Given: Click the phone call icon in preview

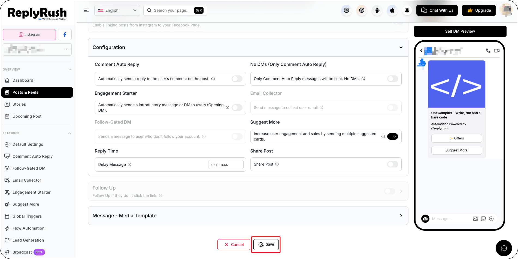Looking at the screenshot, I should (488, 51).
